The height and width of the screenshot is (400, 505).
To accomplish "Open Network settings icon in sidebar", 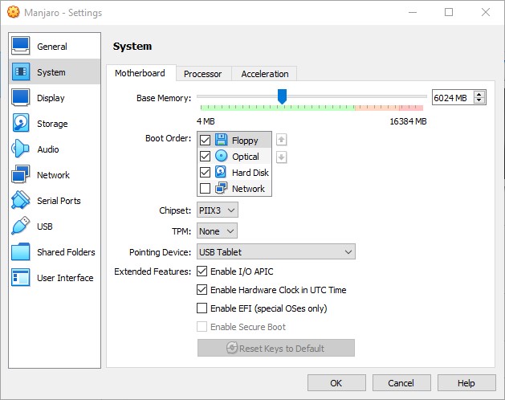I will [x=21, y=174].
